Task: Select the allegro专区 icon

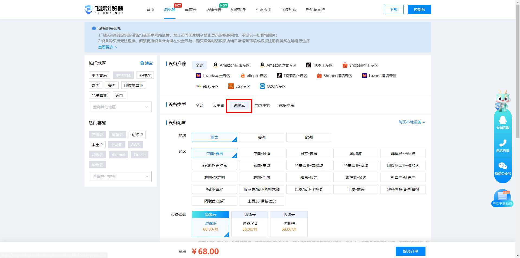Action: coord(243,76)
